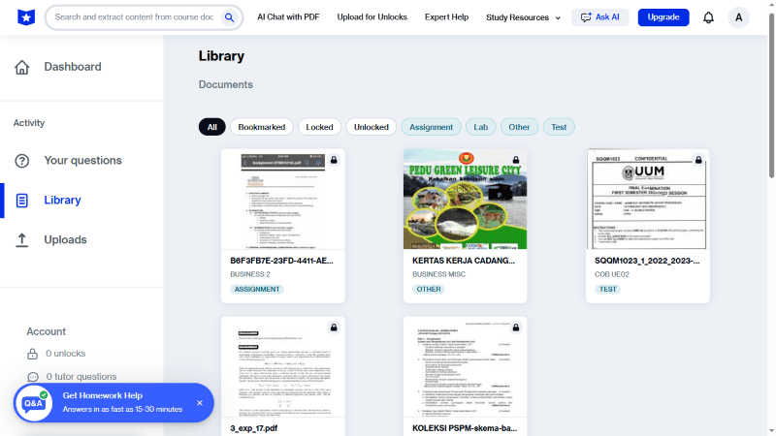
Task: Click the search magnifier icon
Action: pos(230,17)
